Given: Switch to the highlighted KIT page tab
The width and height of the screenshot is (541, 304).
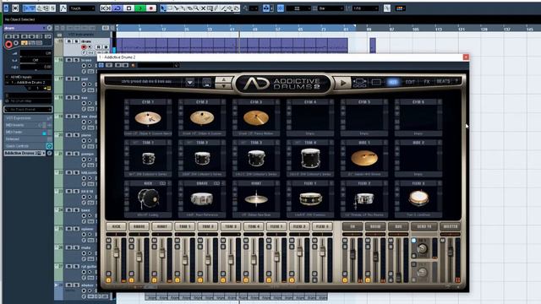Looking at the screenshot, I should [x=392, y=82].
